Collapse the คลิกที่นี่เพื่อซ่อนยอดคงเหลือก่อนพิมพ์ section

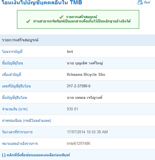[x=36, y=155]
